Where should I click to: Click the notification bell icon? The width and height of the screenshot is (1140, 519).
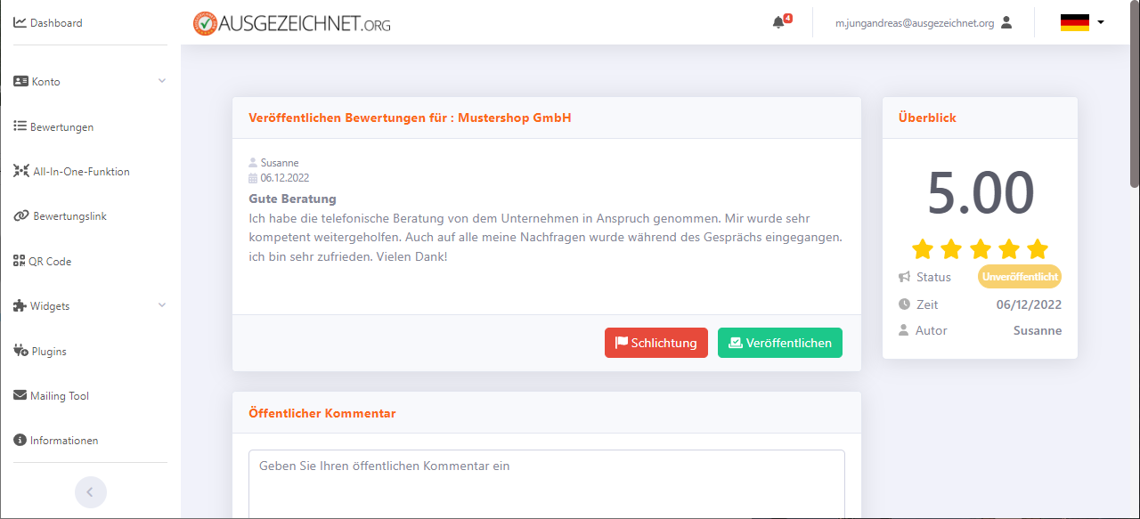pos(778,23)
